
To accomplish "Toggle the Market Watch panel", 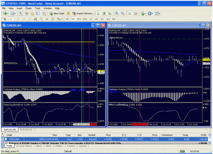I will click(x=21, y=13).
